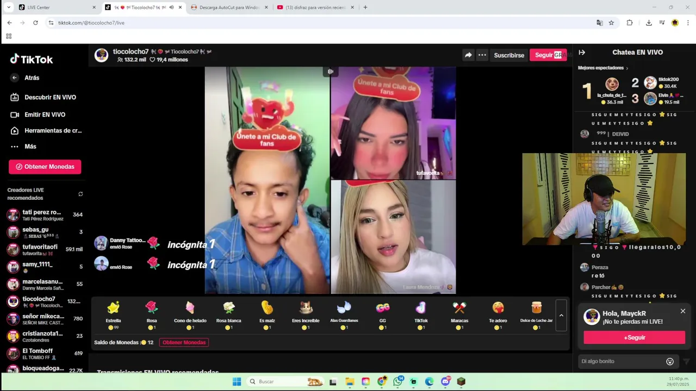Click the share arrow icon
The image size is (696, 391).
[468, 55]
